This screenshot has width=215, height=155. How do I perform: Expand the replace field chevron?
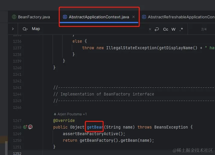[13, 29]
